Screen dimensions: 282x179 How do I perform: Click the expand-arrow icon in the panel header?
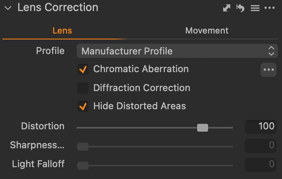coord(227,8)
